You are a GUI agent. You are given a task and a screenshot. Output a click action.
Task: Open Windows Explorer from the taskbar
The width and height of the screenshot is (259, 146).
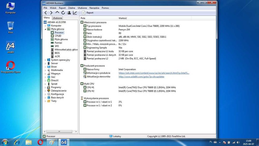coord(28,142)
